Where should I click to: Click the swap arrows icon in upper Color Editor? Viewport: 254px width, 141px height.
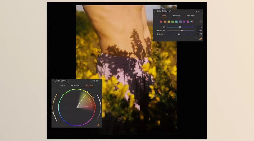coord(197,39)
